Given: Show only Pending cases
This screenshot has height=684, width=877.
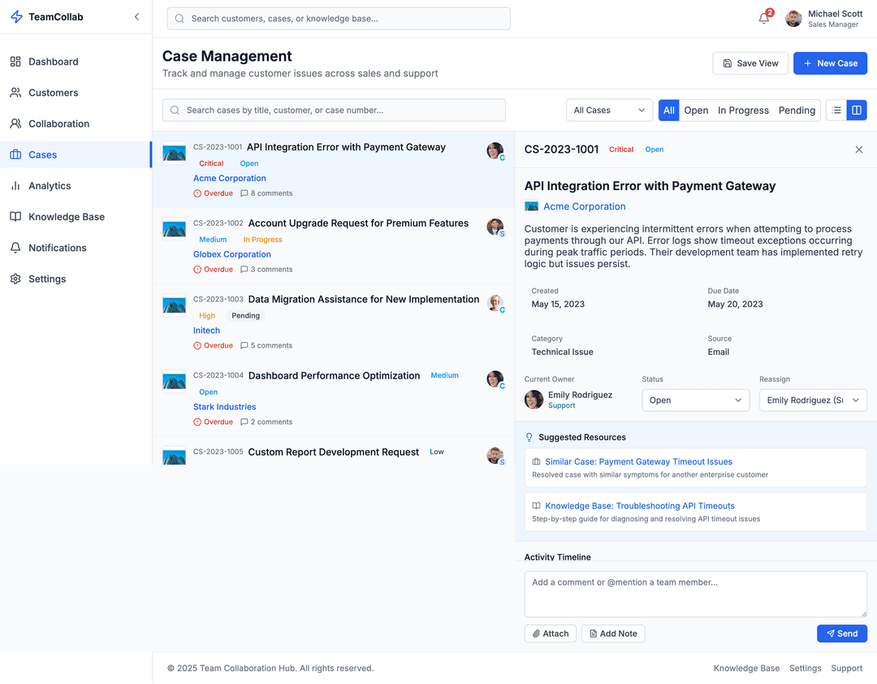Looking at the screenshot, I should click(x=796, y=110).
